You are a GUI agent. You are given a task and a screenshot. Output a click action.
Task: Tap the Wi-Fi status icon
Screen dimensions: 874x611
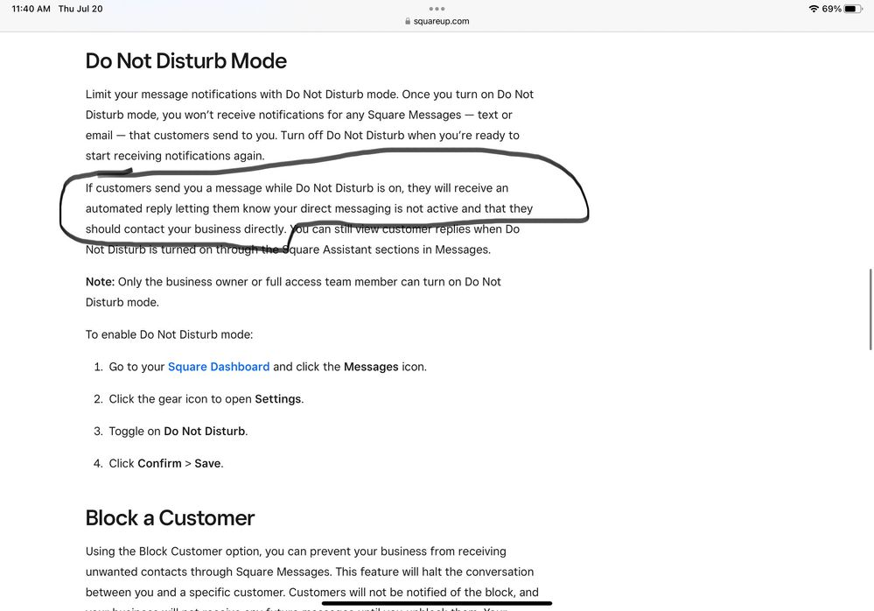(x=814, y=9)
